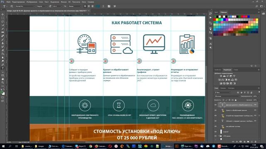Open the search icon at top right
Image resolution: width=266 pixels, height=149 pixels.
(x=257, y=6)
